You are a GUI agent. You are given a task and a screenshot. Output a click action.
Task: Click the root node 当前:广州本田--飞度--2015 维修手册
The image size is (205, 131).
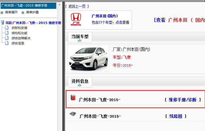33,23
